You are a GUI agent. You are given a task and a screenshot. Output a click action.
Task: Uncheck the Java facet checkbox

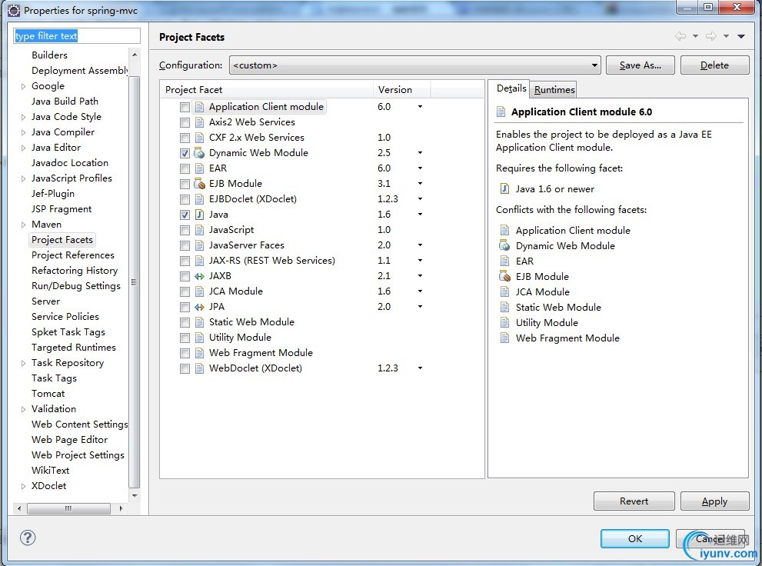(185, 215)
